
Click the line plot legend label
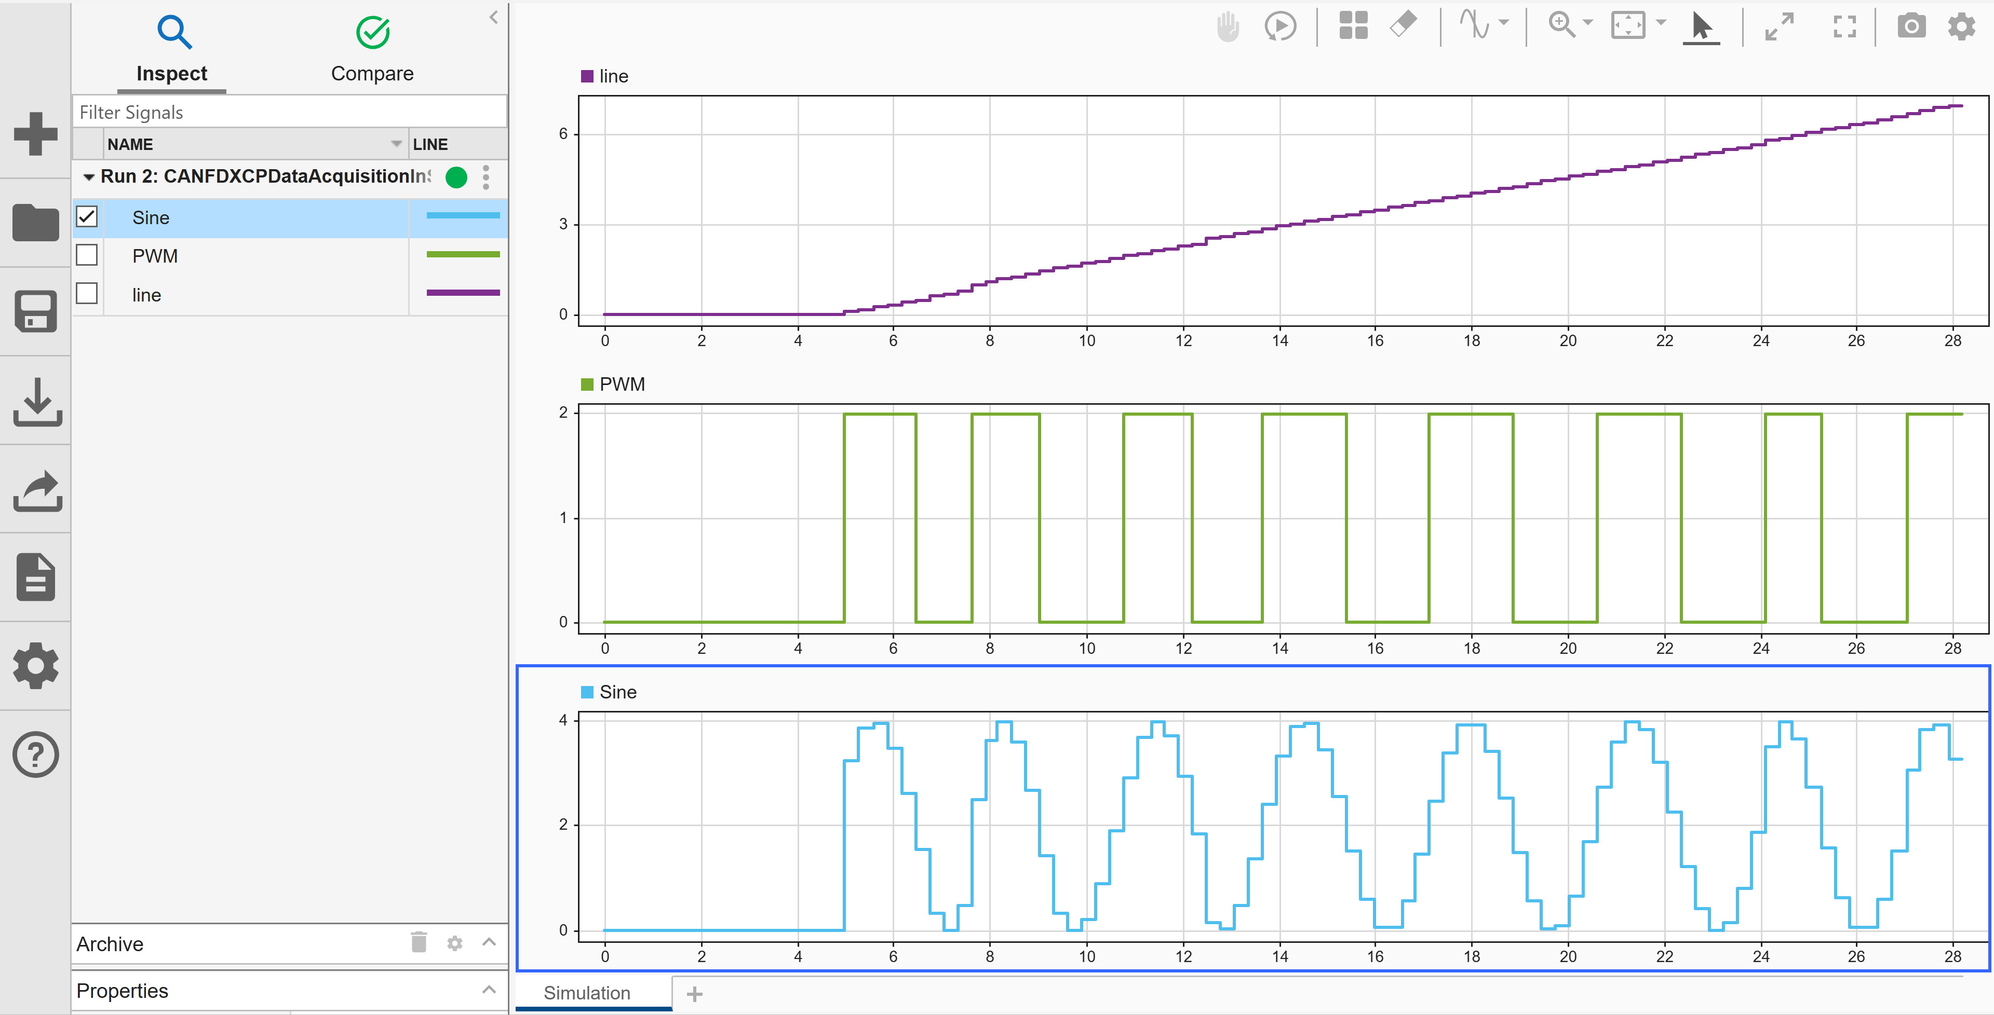[x=614, y=76]
